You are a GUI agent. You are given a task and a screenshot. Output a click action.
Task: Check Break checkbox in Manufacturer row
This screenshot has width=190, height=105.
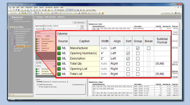click(x=148, y=48)
